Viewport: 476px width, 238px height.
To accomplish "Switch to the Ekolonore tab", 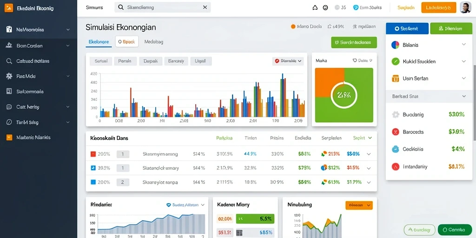I will point(99,42).
